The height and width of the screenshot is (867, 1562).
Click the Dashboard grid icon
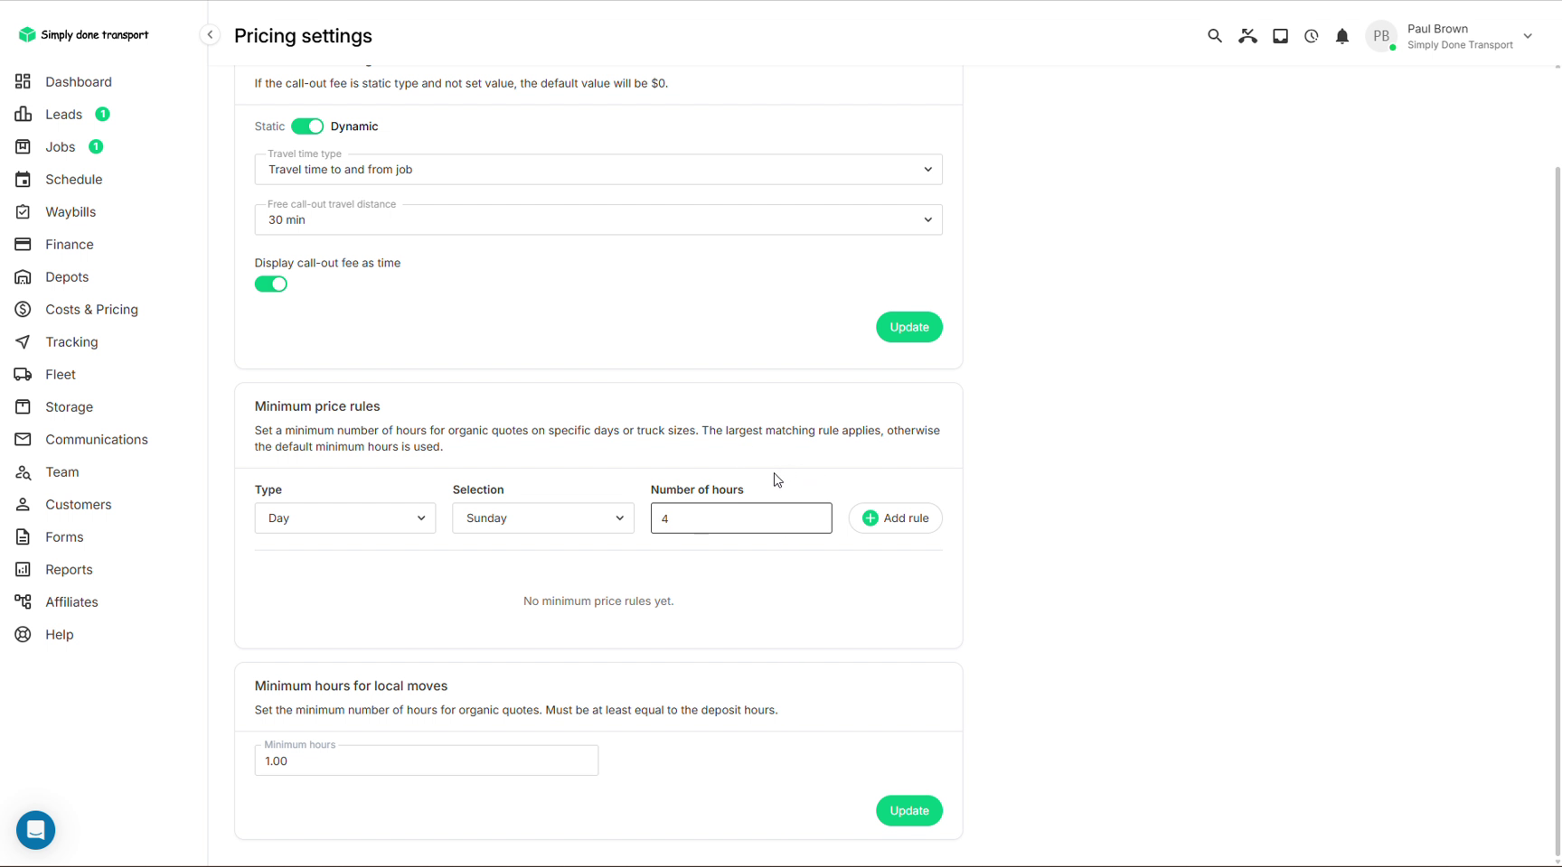[23, 81]
